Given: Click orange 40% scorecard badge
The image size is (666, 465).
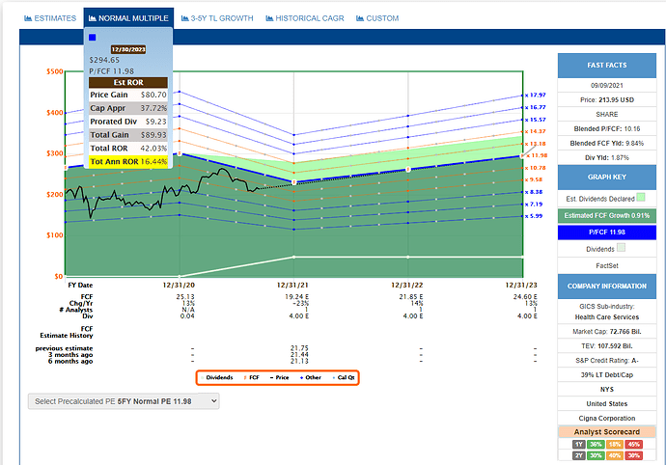Looking at the screenshot, I should tap(615, 455).
